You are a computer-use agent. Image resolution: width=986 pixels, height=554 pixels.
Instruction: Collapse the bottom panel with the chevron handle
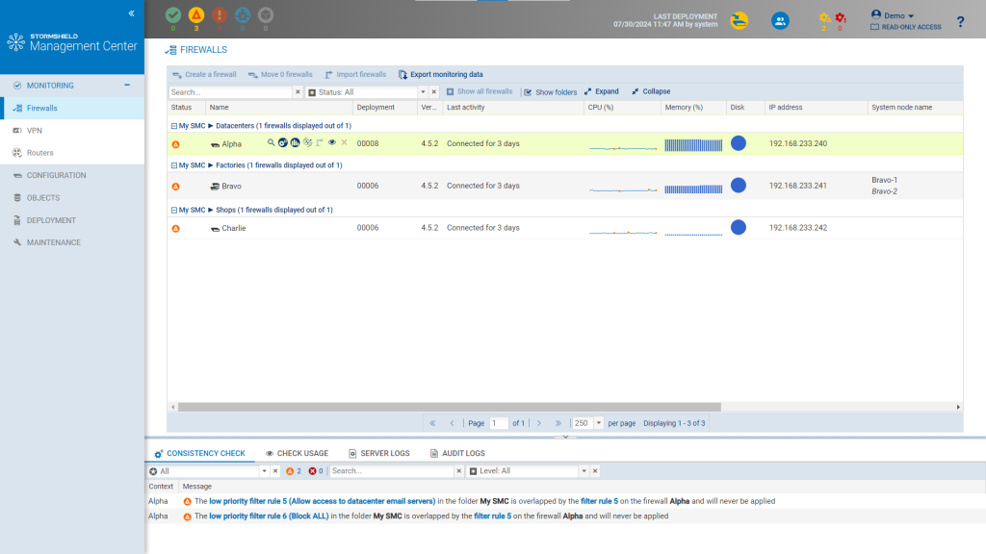click(565, 438)
